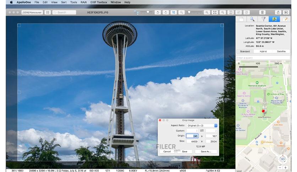Rotate image counterclockwise with the toolbar button
This screenshot has height=172, width=297.
point(158,12)
